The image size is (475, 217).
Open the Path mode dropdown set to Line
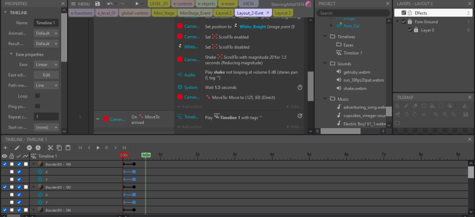46,85
